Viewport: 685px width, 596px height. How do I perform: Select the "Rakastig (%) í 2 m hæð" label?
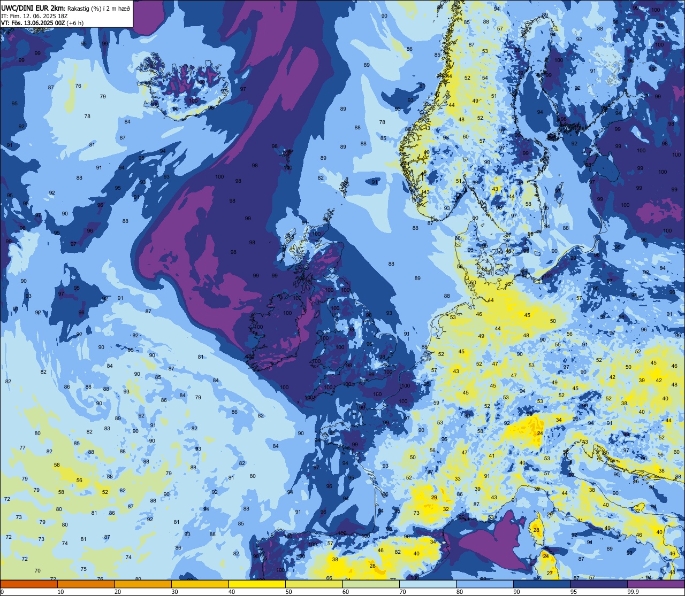[98, 7]
